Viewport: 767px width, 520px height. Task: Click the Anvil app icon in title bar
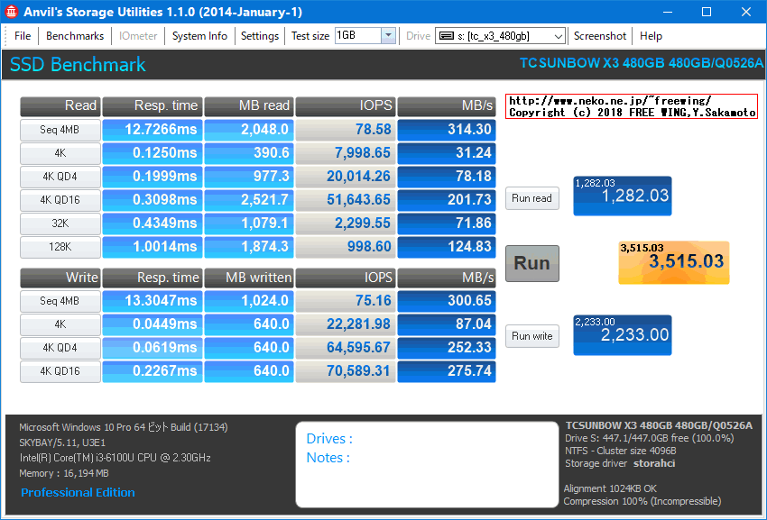point(13,12)
